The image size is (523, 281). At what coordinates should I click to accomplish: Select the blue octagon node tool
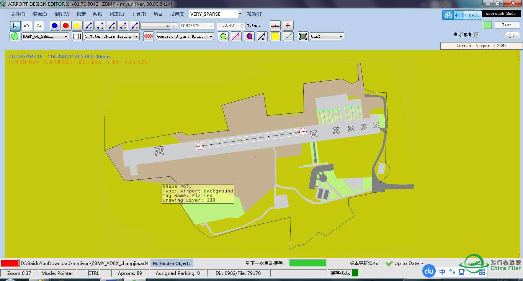coord(55,26)
